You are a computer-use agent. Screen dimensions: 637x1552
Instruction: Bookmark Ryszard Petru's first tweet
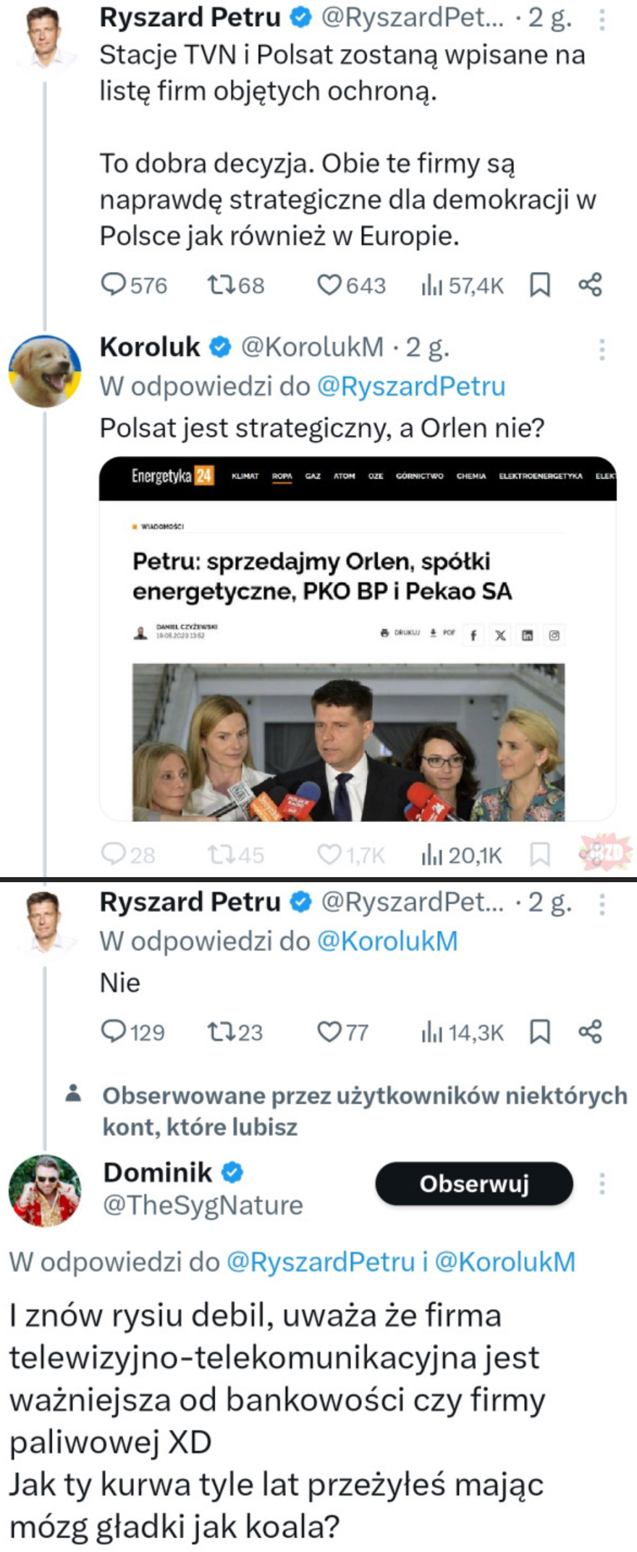pos(540,285)
